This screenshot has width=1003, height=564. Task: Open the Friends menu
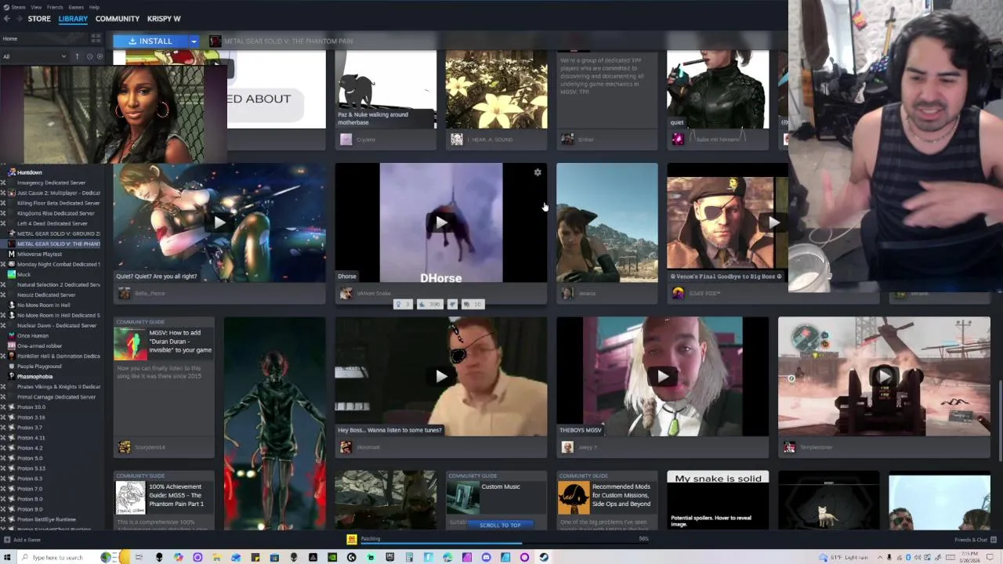[55, 7]
